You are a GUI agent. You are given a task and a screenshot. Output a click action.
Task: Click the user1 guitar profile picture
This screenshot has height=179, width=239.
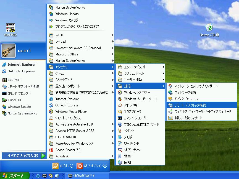point(9,51)
